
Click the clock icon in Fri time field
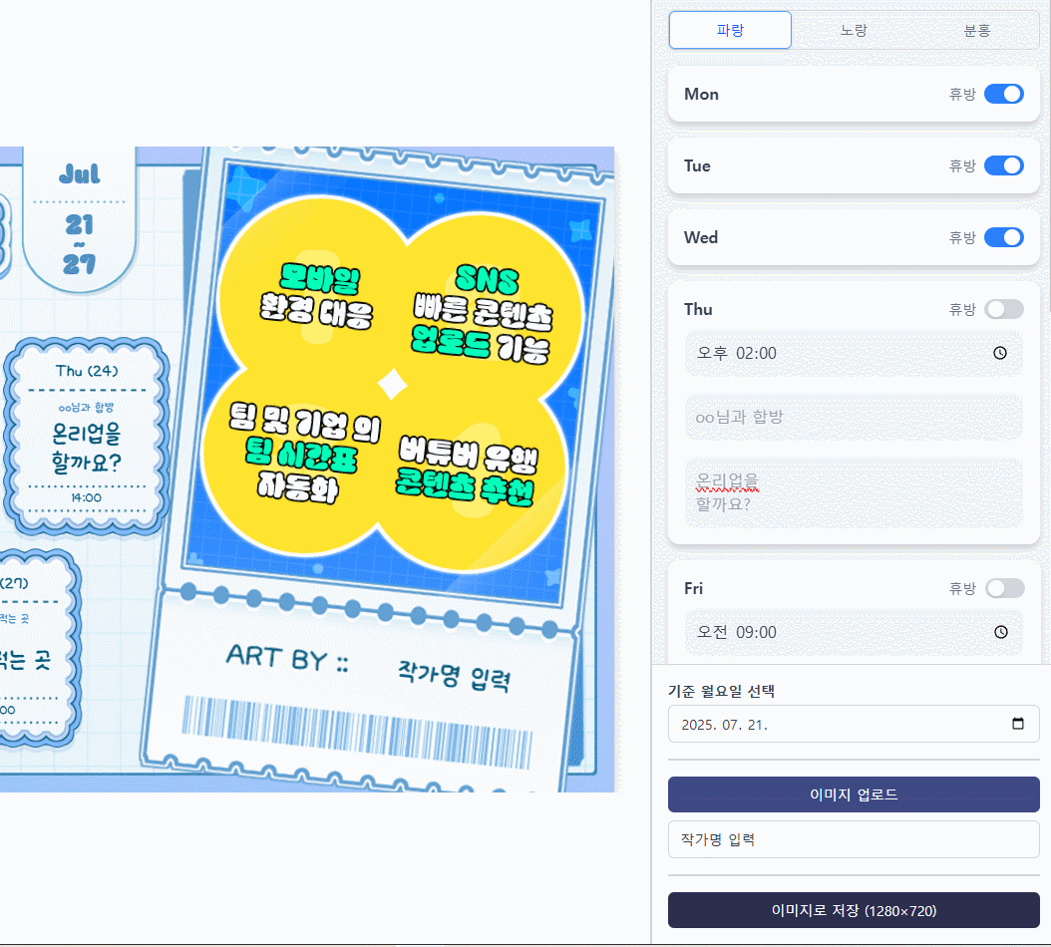click(1000, 632)
